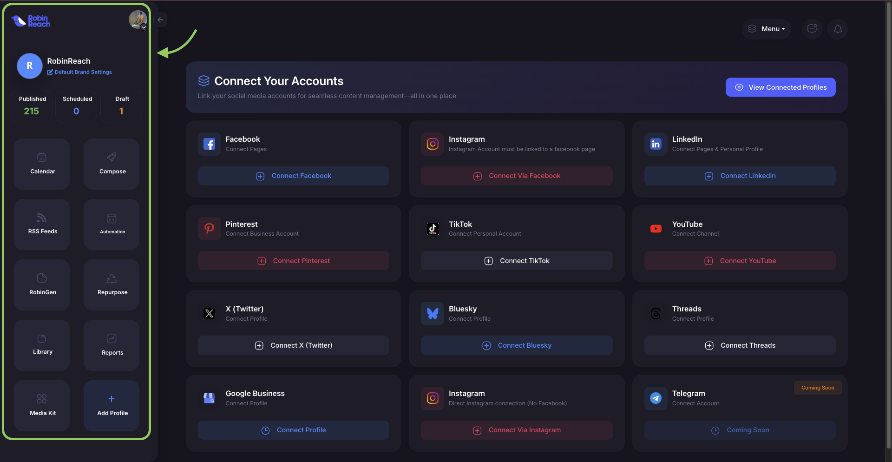Open the Reports tile
The width and height of the screenshot is (892, 462).
111,345
